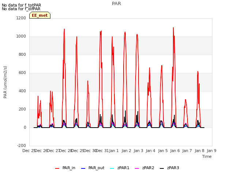Click the Jan 3 x-axis tick label
This screenshot has height=175, width=234.
[x=138, y=151]
